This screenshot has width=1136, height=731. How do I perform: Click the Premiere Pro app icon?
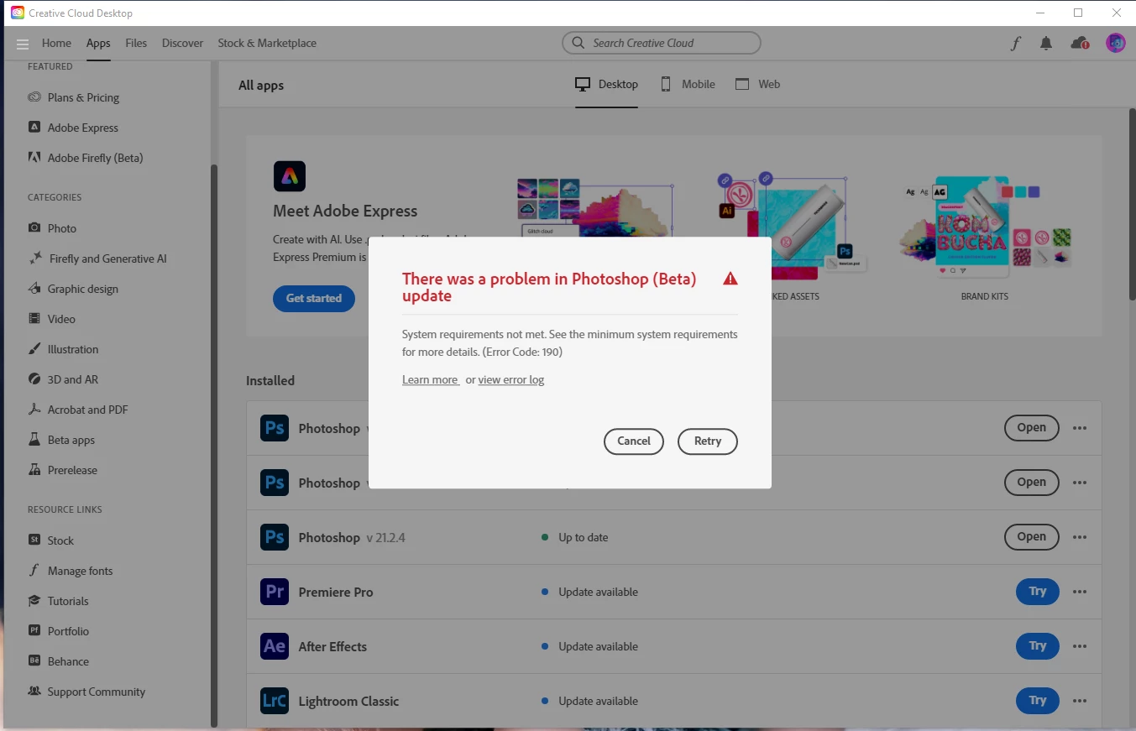(x=275, y=592)
